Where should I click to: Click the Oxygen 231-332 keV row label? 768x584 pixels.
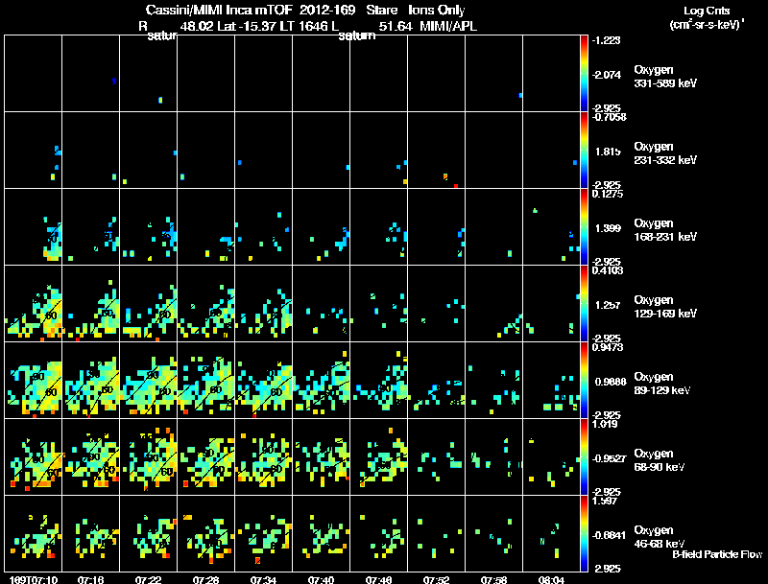pos(665,153)
